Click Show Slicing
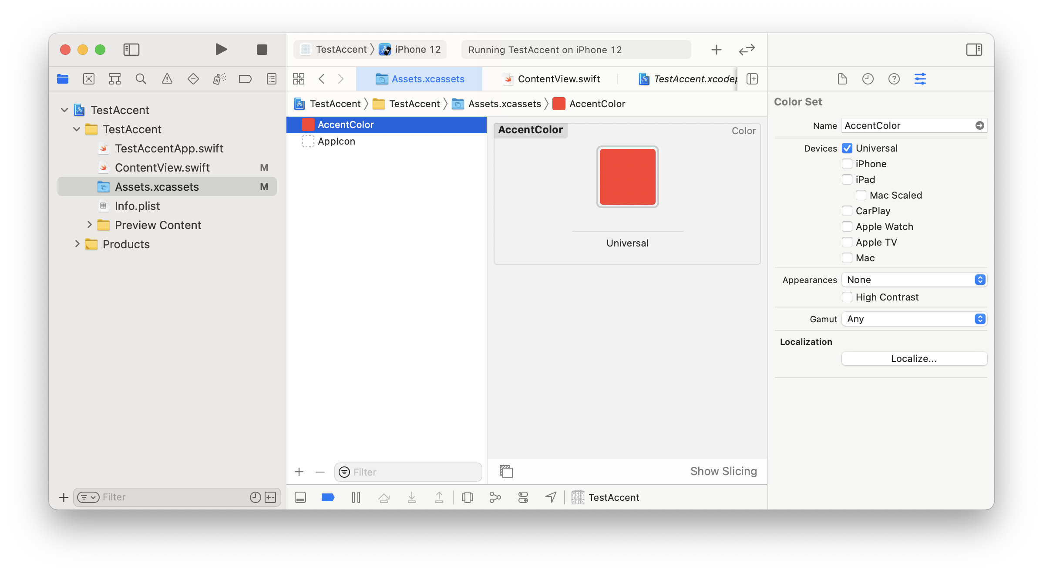The width and height of the screenshot is (1043, 574). 723,471
